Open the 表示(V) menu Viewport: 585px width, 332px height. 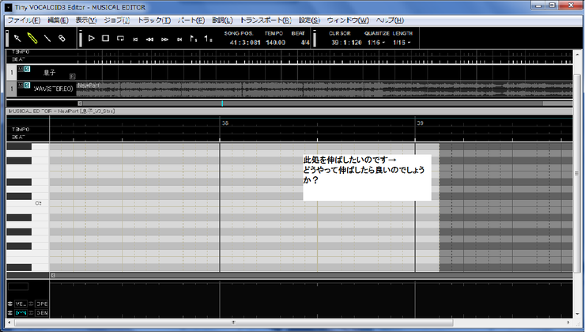click(x=86, y=20)
